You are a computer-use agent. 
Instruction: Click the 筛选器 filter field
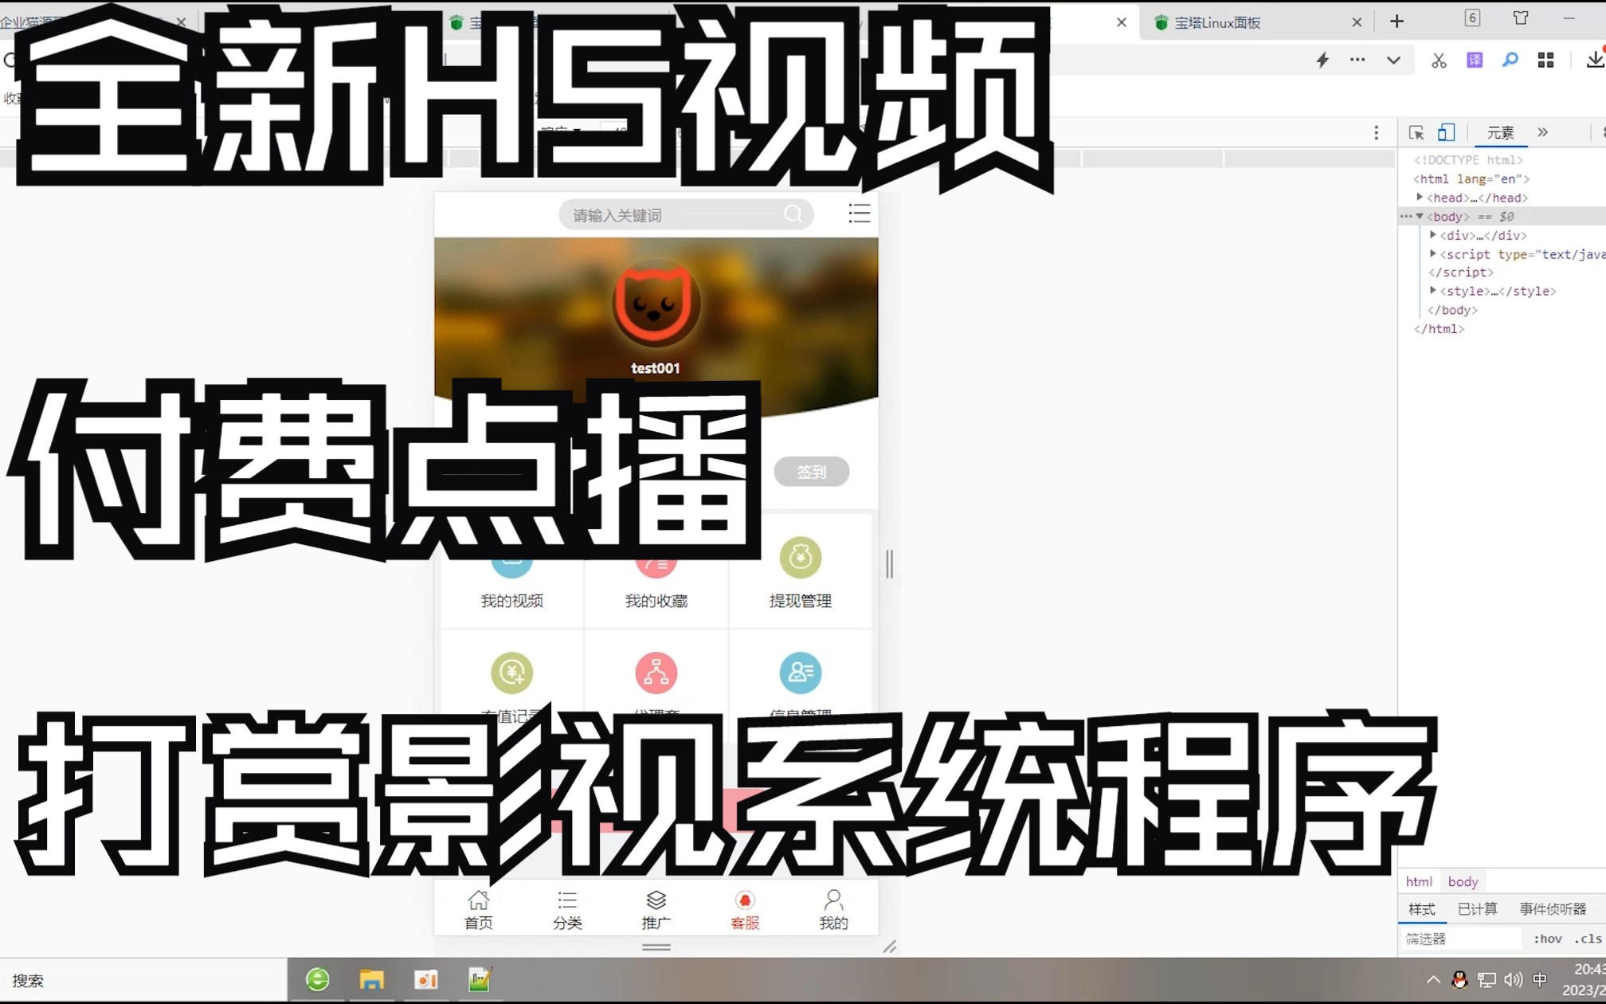point(1462,939)
